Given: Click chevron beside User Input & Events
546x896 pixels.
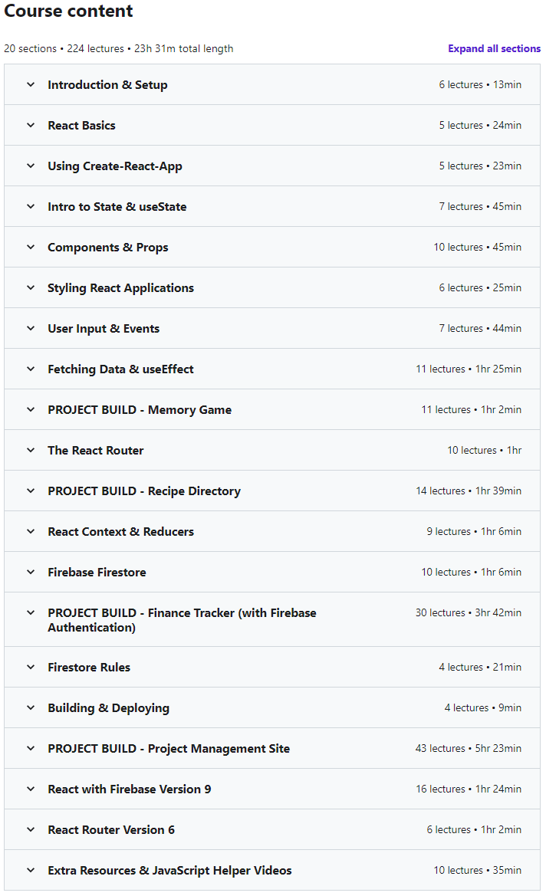Looking at the screenshot, I should (31, 328).
